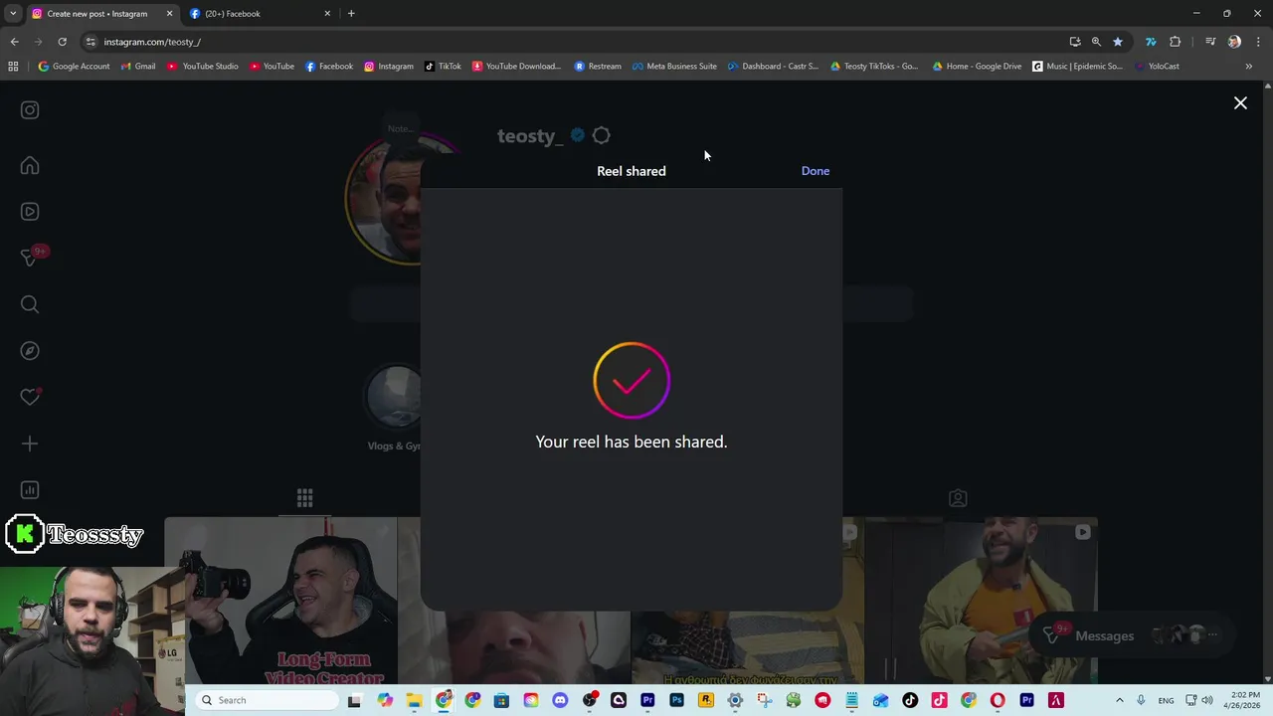This screenshot has width=1273, height=716.
Task: Reload the Instagram page
Action: pyautogui.click(x=62, y=42)
